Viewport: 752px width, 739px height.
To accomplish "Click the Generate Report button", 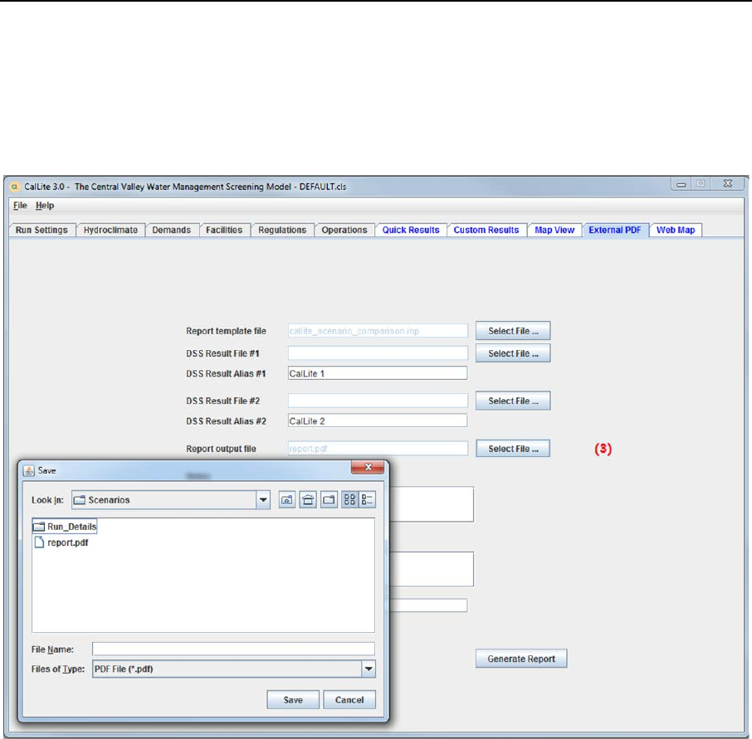I will tap(521, 659).
